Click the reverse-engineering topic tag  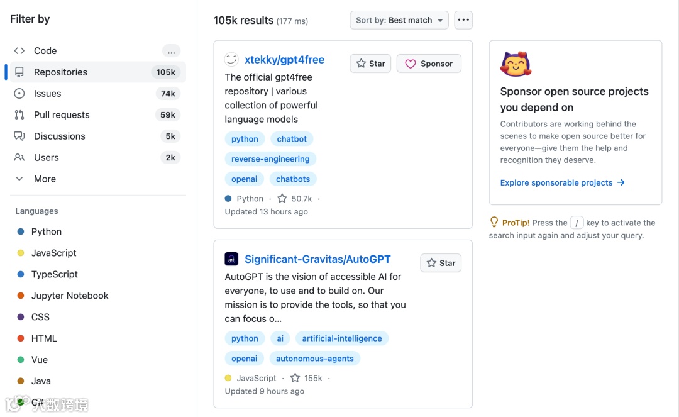click(270, 159)
